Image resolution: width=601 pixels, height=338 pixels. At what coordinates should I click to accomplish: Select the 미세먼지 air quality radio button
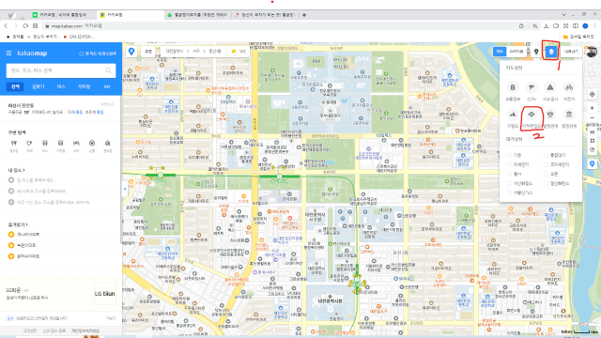point(509,164)
